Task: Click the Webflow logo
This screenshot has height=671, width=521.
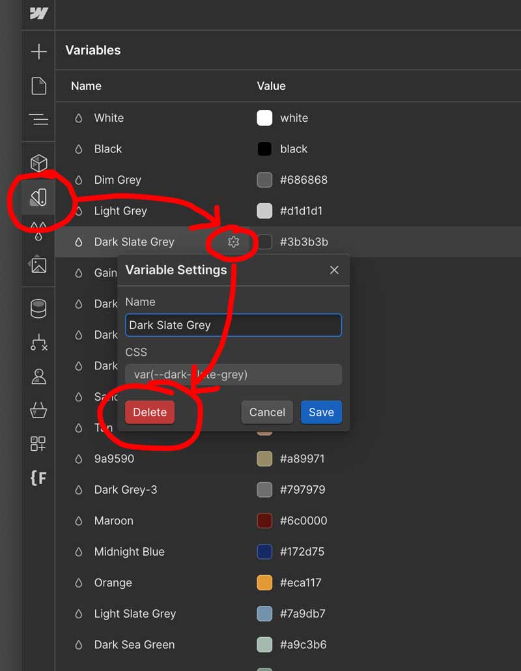Action: [x=39, y=14]
